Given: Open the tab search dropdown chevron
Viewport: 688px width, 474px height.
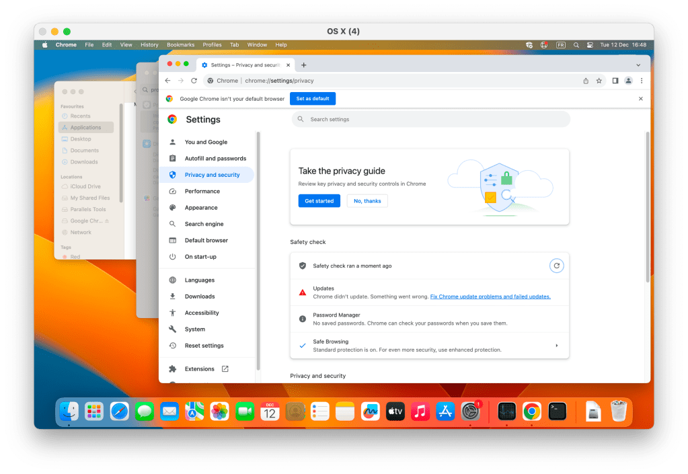Looking at the screenshot, I should click(x=638, y=65).
